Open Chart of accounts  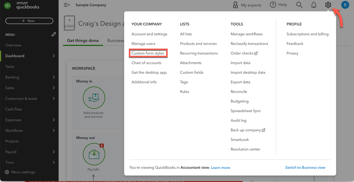(146, 63)
